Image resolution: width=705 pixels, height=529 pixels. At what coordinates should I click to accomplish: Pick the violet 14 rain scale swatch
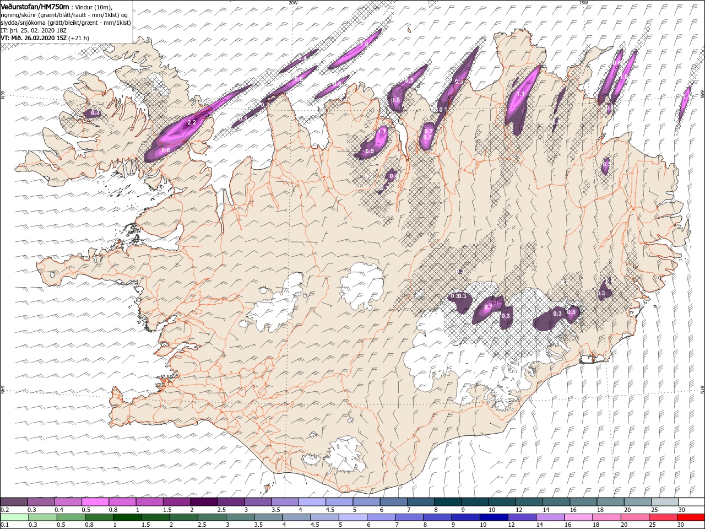coord(549,517)
